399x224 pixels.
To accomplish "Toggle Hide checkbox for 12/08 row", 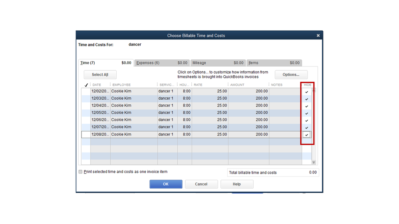I will pyautogui.click(x=307, y=135).
